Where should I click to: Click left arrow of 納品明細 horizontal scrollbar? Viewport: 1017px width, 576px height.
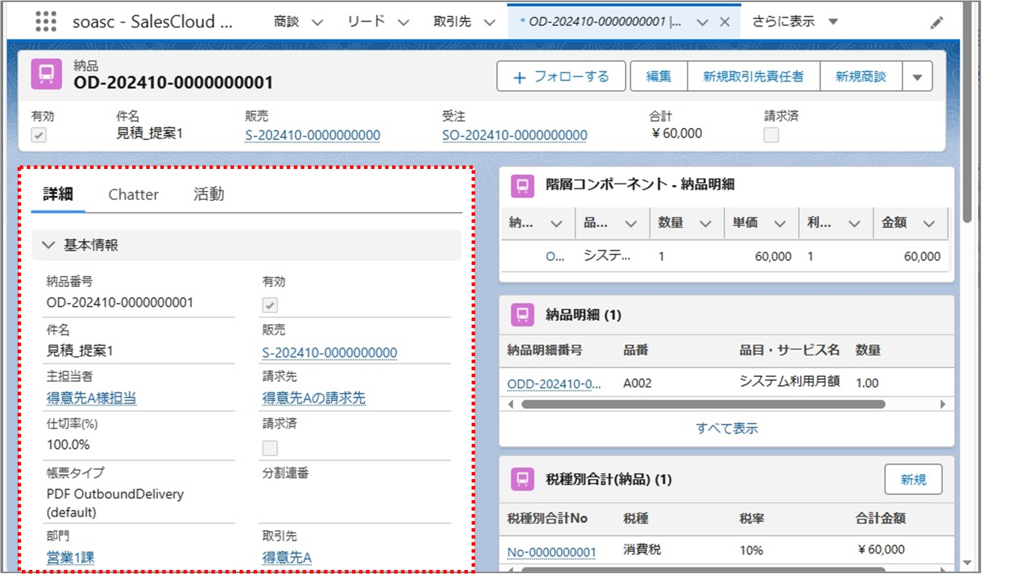pos(511,404)
